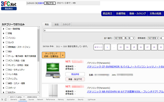Open the パナソニック CF-SV9NDMQR product link
Screen dimensions: 164x102
[x=125, y=67]
